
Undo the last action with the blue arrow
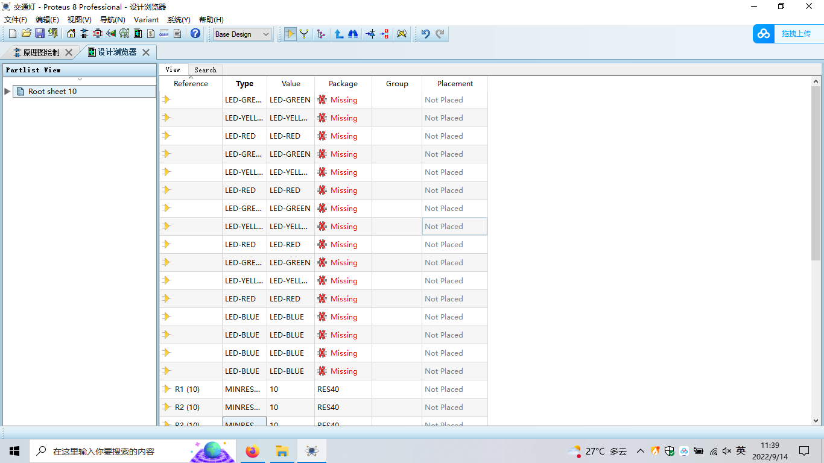[x=425, y=34]
